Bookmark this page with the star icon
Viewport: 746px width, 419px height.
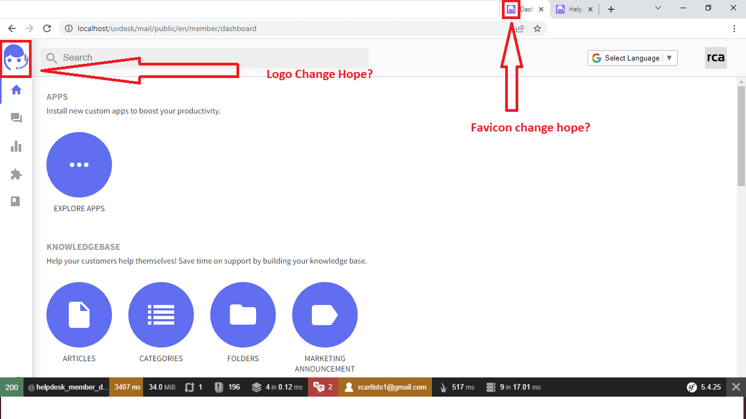[537, 28]
